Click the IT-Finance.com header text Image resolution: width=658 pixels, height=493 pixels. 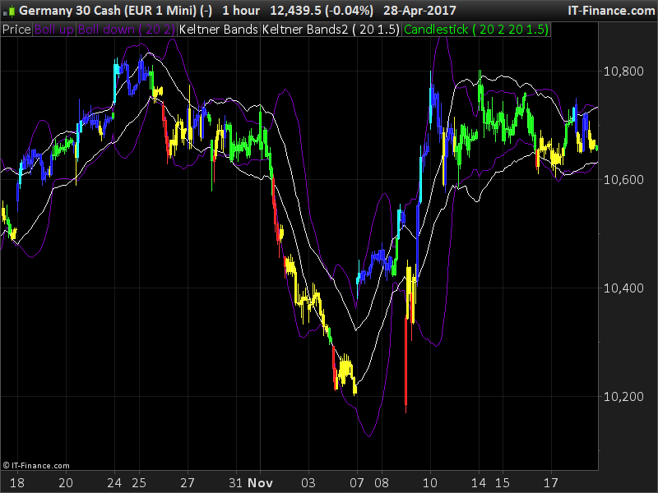[x=611, y=11]
